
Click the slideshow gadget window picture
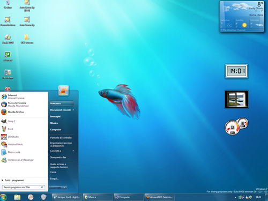click(x=237, y=99)
